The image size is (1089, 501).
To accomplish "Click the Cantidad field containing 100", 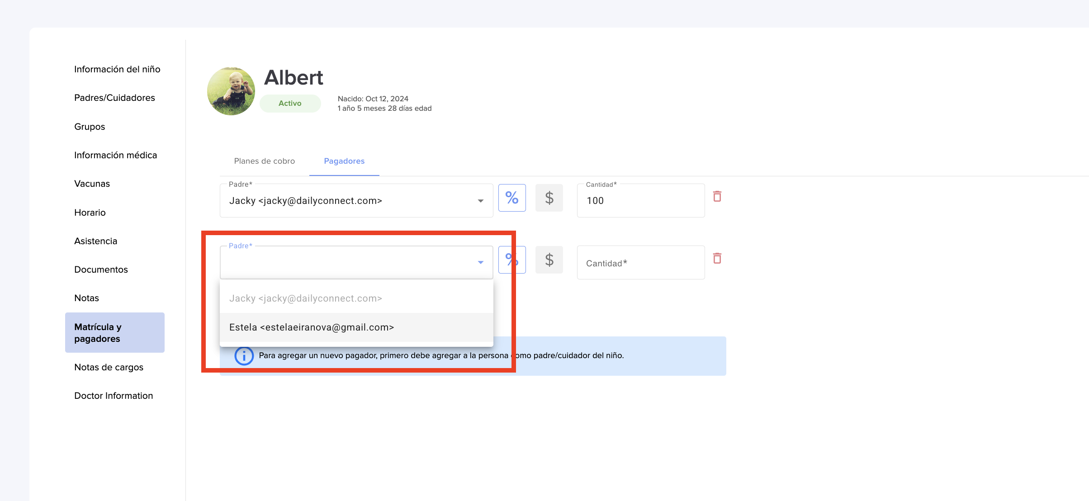I will coord(640,201).
